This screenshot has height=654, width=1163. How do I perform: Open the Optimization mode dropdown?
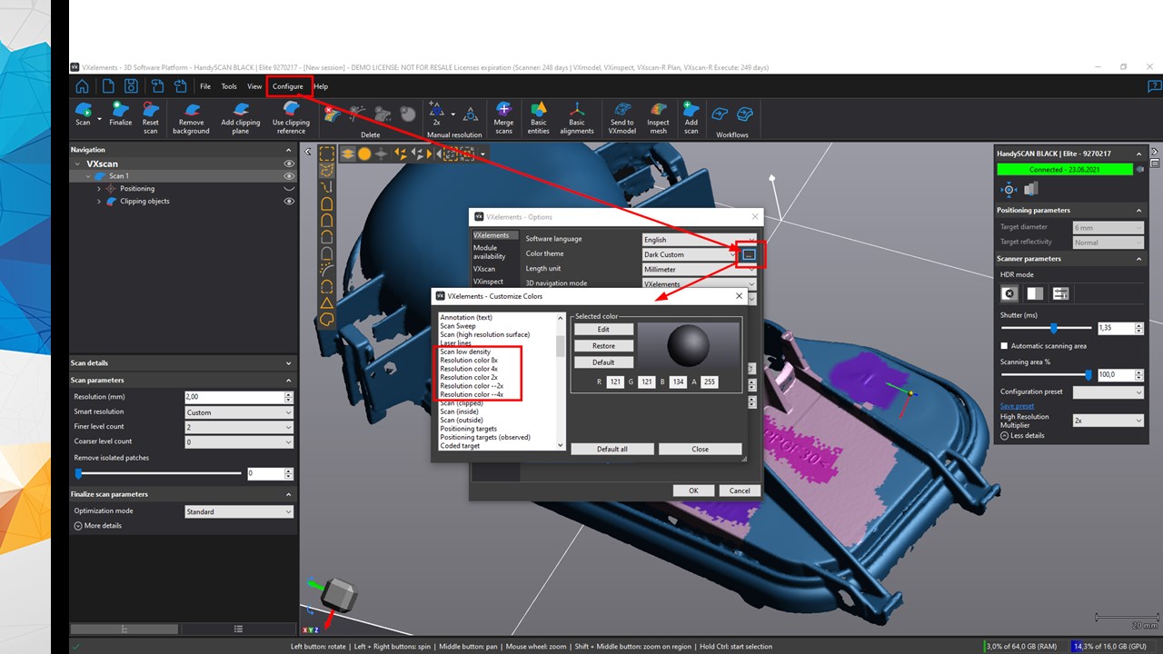[x=239, y=512]
